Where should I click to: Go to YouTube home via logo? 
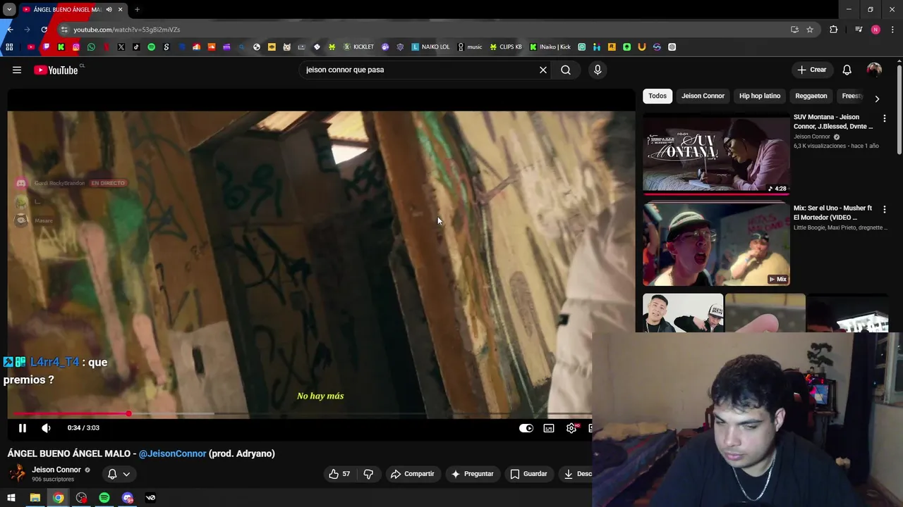[x=56, y=70]
